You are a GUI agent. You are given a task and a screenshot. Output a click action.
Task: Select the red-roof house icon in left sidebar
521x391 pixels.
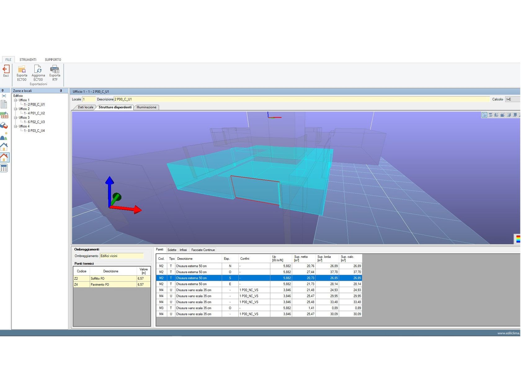coord(4,157)
